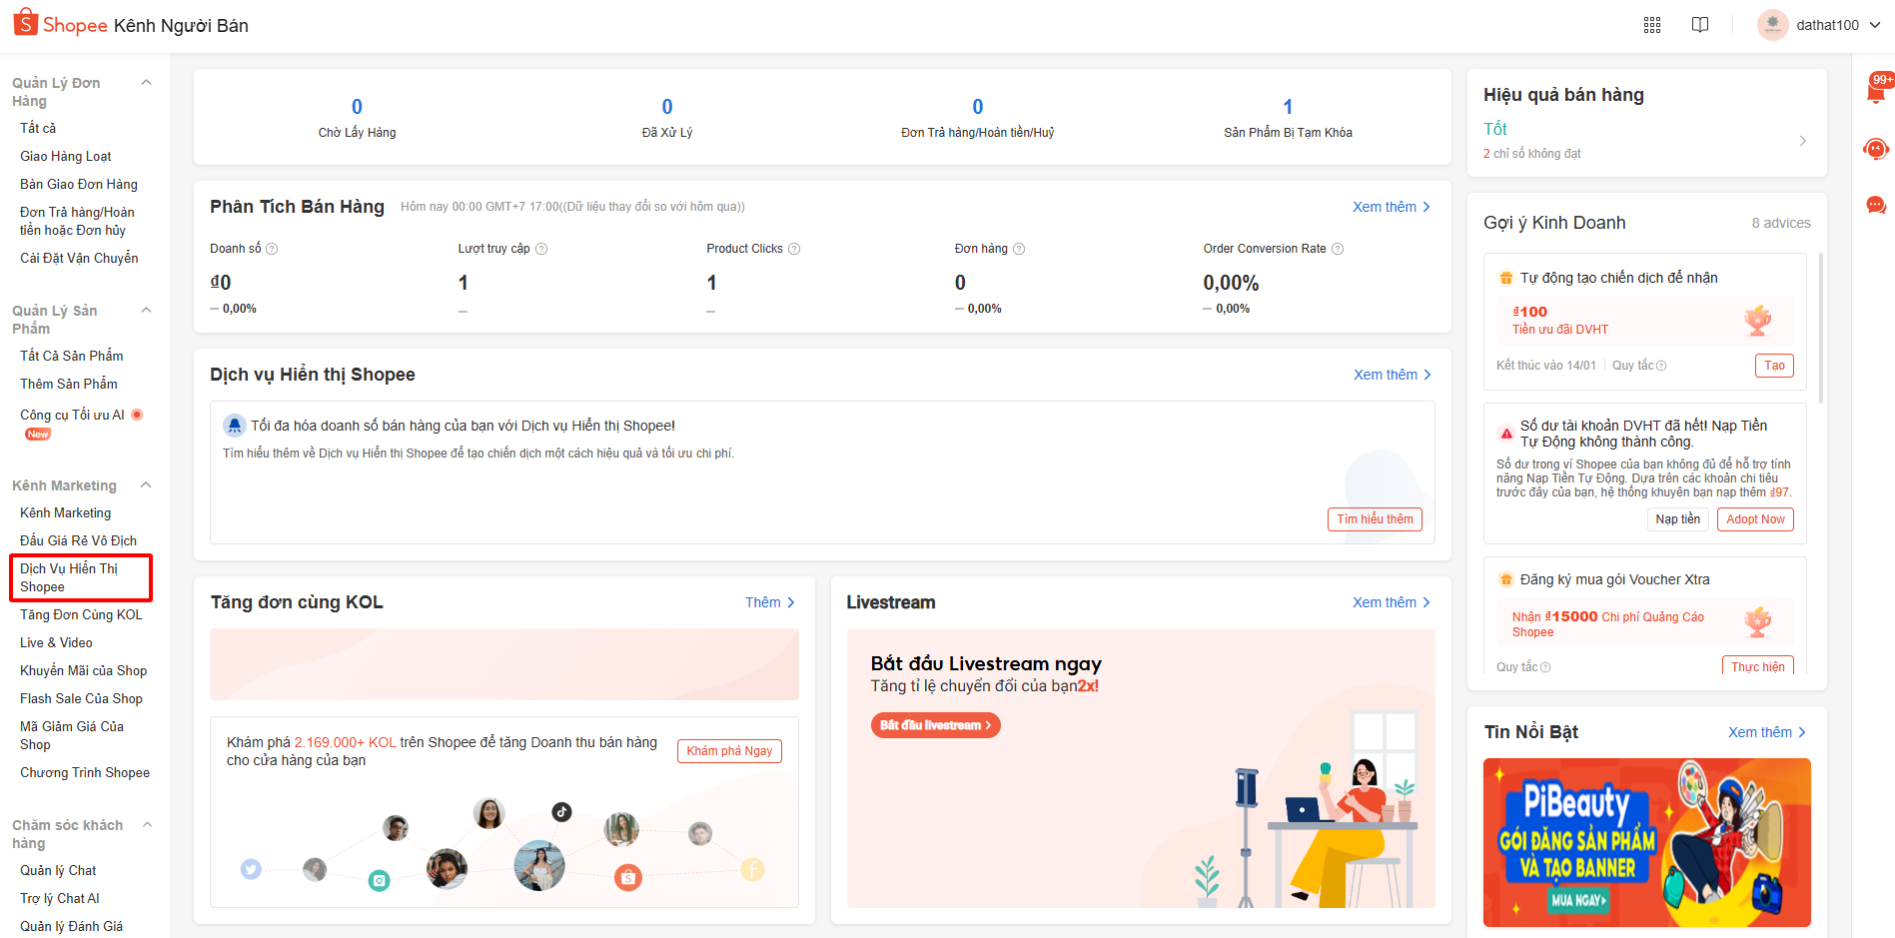
Task: Click help icon beside Product Clicks
Action: pos(794,249)
